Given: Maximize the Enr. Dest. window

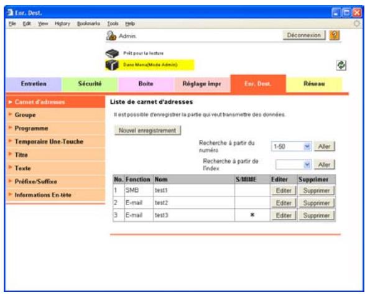Looking at the screenshot, I should click(x=346, y=12).
